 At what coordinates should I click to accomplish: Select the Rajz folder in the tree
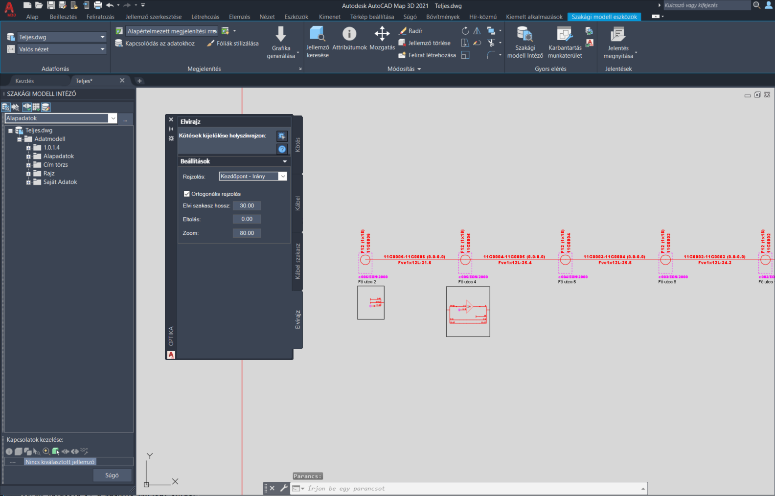(49, 173)
